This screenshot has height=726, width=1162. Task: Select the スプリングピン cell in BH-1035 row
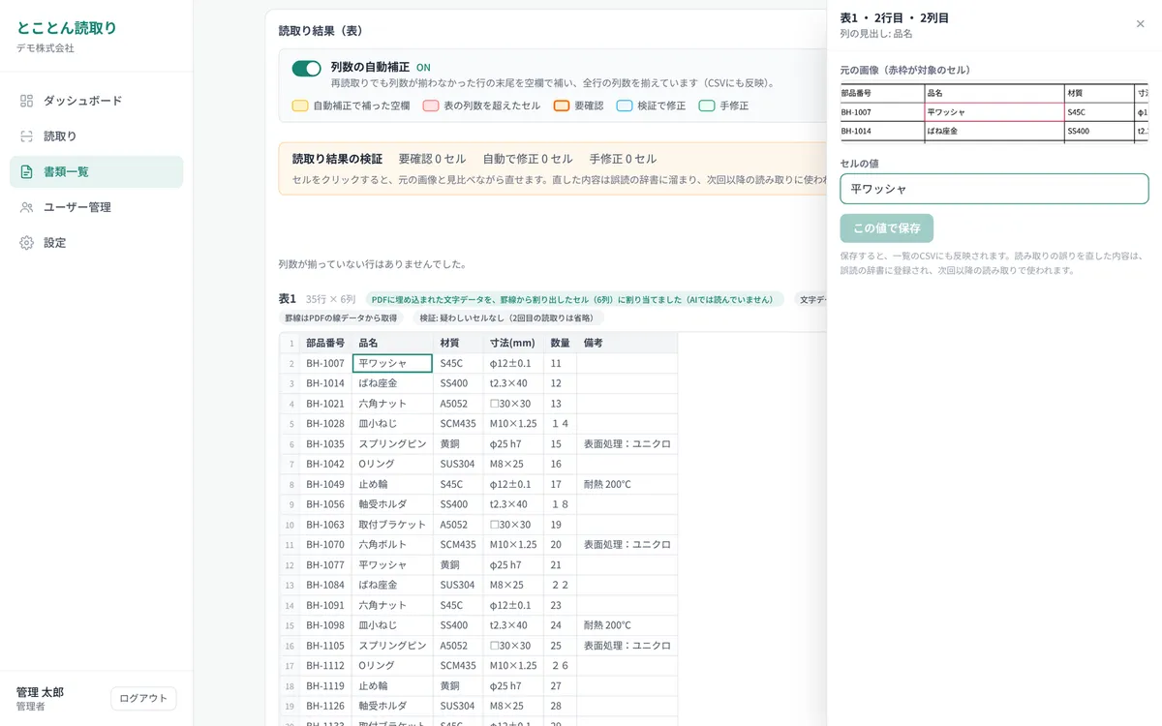tap(393, 444)
